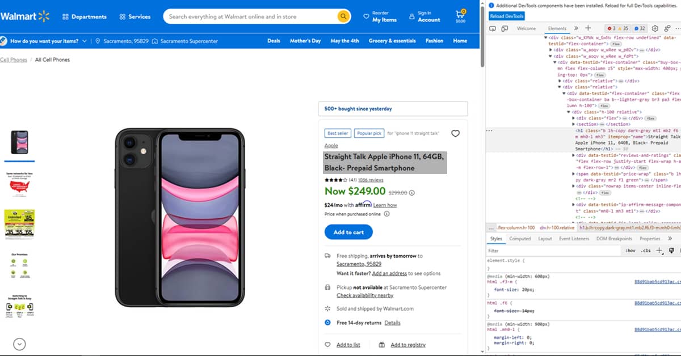Open DevTools settings gear icon
Image resolution: width=681 pixels, height=356 pixels.
(x=654, y=28)
